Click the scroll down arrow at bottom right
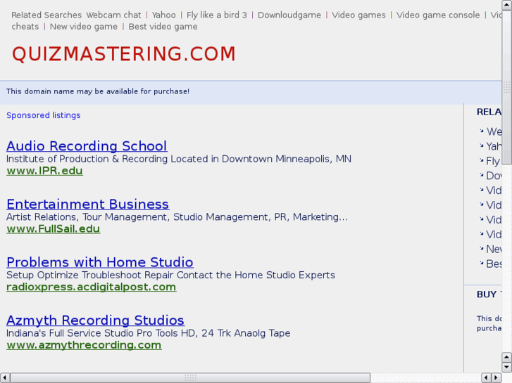 (506, 368)
